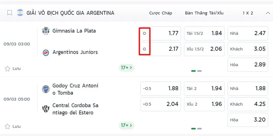Click the Gimnasia La Plata team crest
Screen dimensions: 273x136
[x=45, y=31]
